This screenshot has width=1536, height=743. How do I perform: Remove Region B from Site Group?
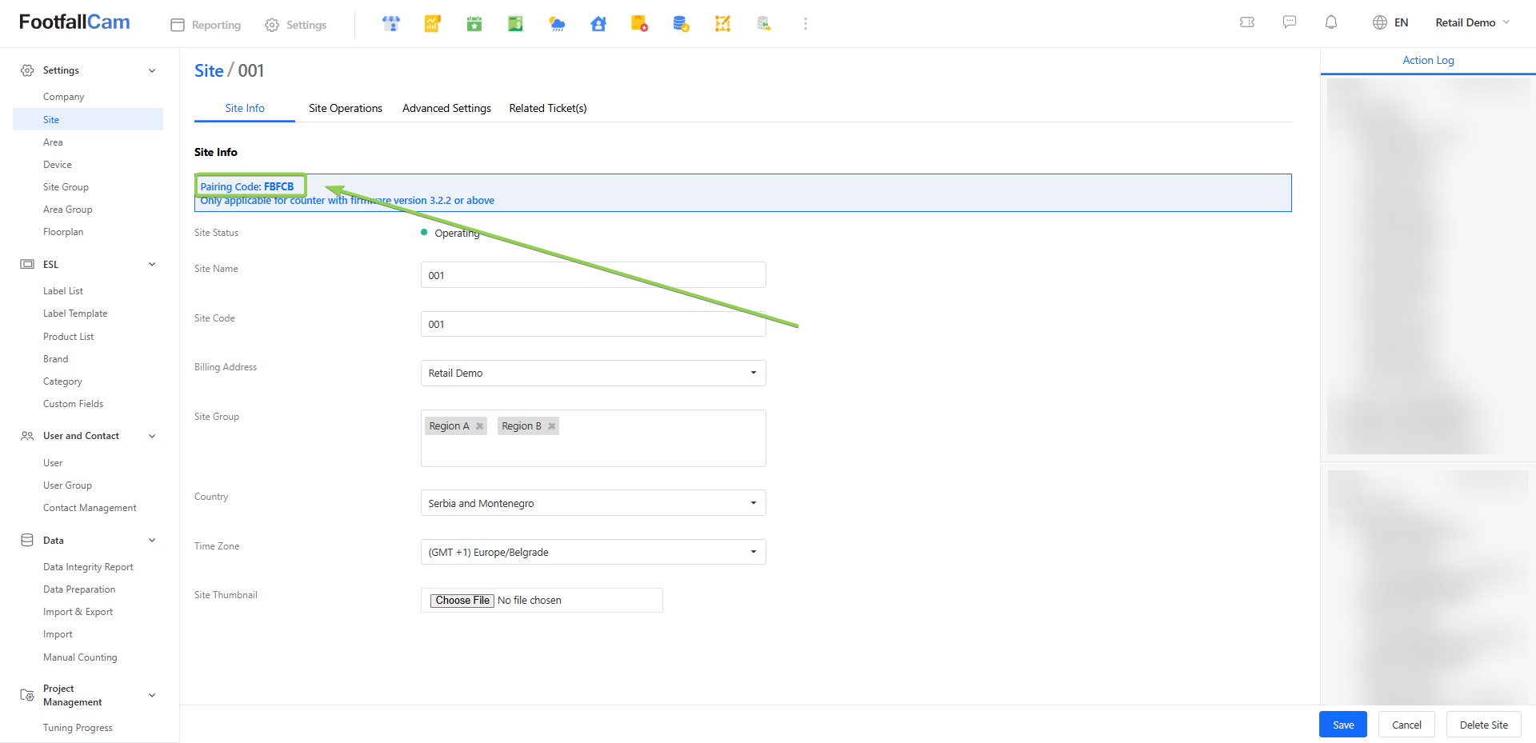tap(552, 426)
